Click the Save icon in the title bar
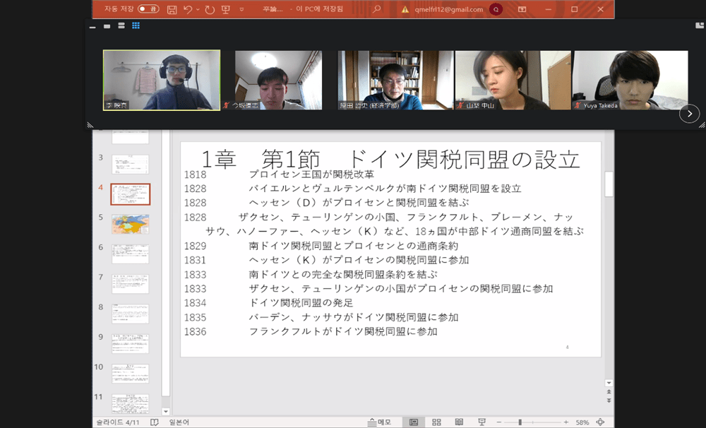Screen dimensions: 706x428 172,9
